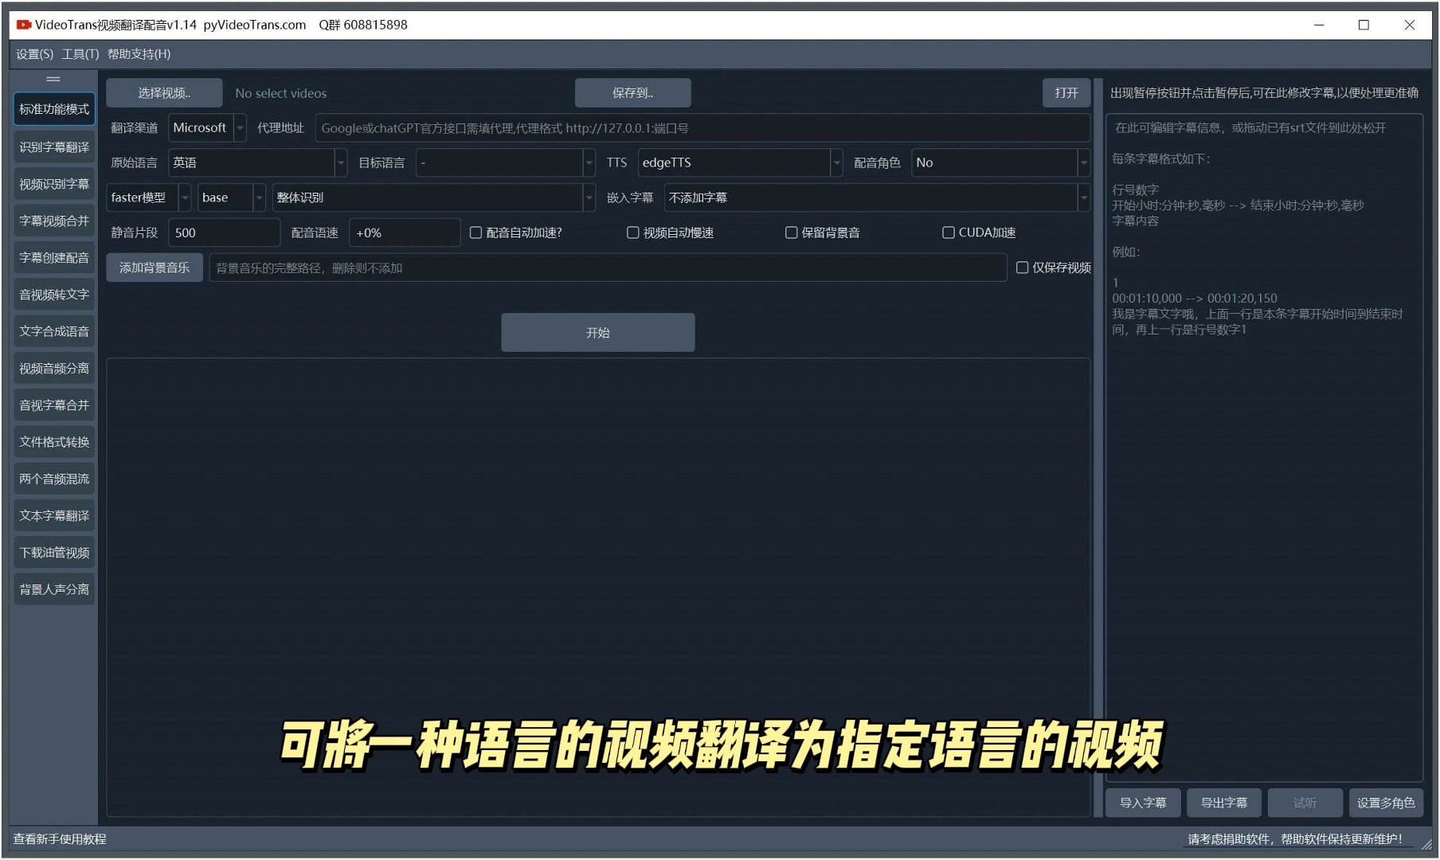This screenshot has width=1440, height=860.
Task: Click the main log output area
Action: pyautogui.click(x=598, y=588)
